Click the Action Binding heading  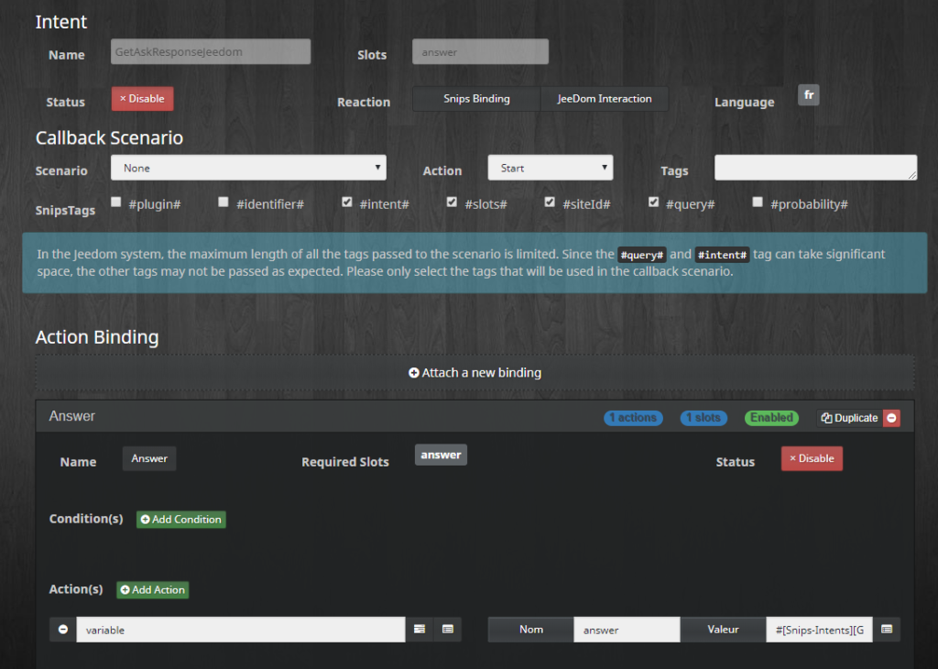(x=97, y=337)
